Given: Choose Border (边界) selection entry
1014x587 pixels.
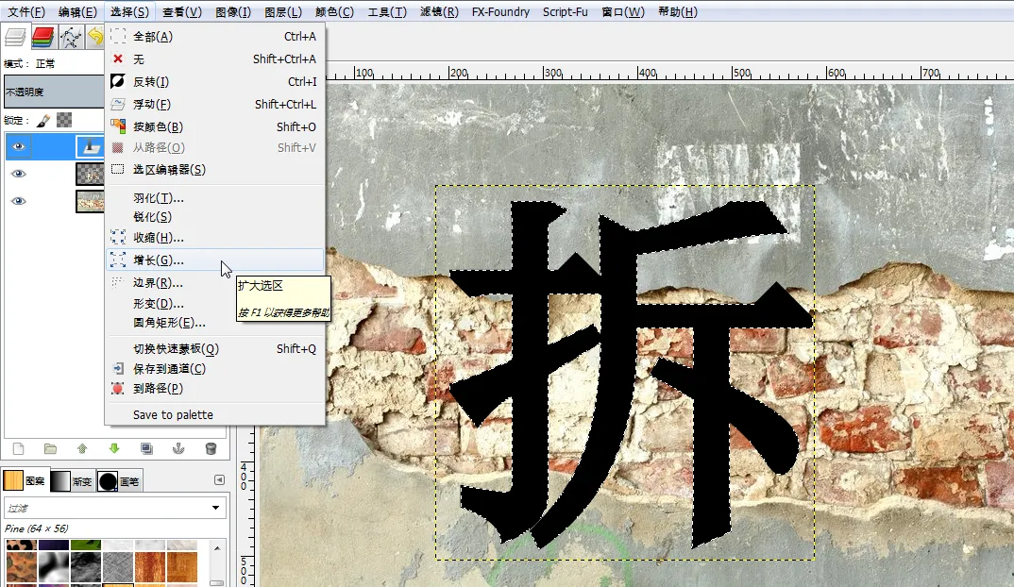Looking at the screenshot, I should click(214, 282).
